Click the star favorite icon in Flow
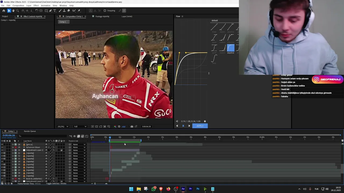 205,121
